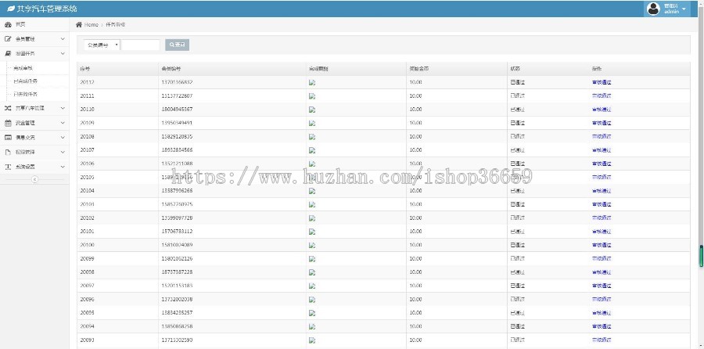Click the approve link in row 20112
Image resolution: width=704 pixels, height=349 pixels.
point(602,82)
